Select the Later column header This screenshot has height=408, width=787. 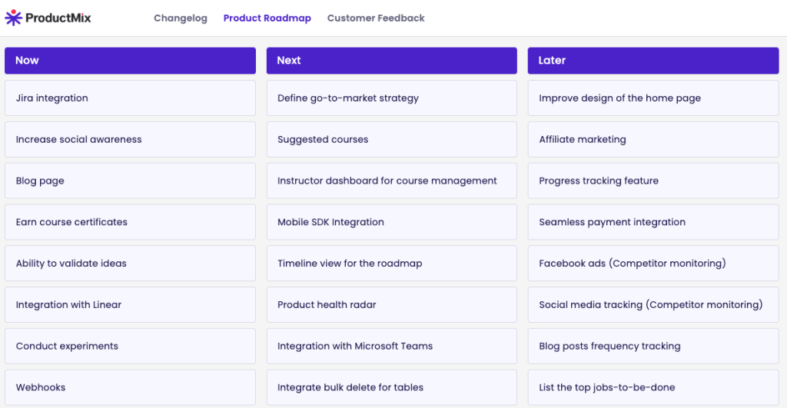point(653,61)
